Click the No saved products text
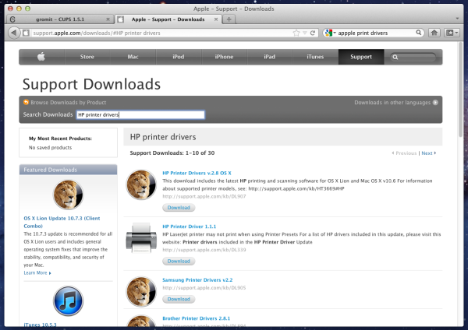 tap(50, 147)
